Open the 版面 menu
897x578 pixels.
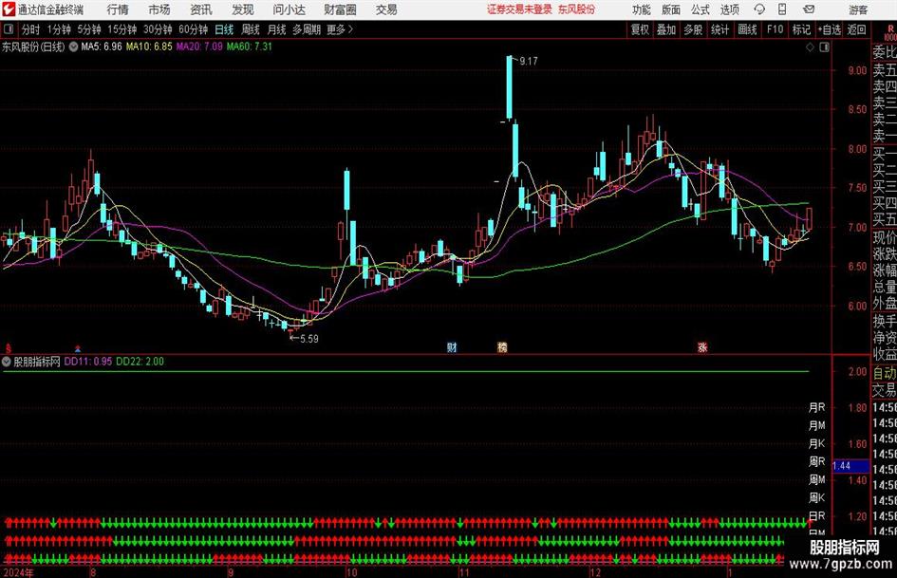pos(670,9)
